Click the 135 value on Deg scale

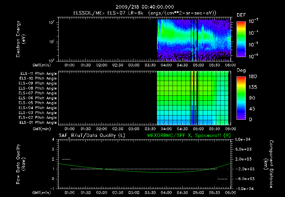click(x=253, y=87)
